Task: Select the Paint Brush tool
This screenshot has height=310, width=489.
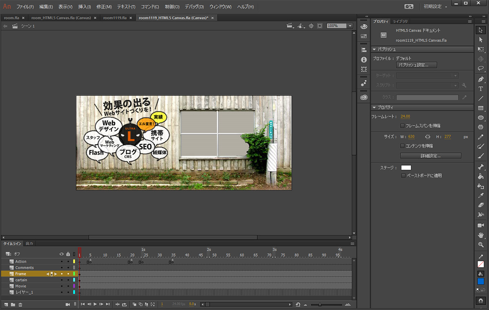Action: [481, 146]
